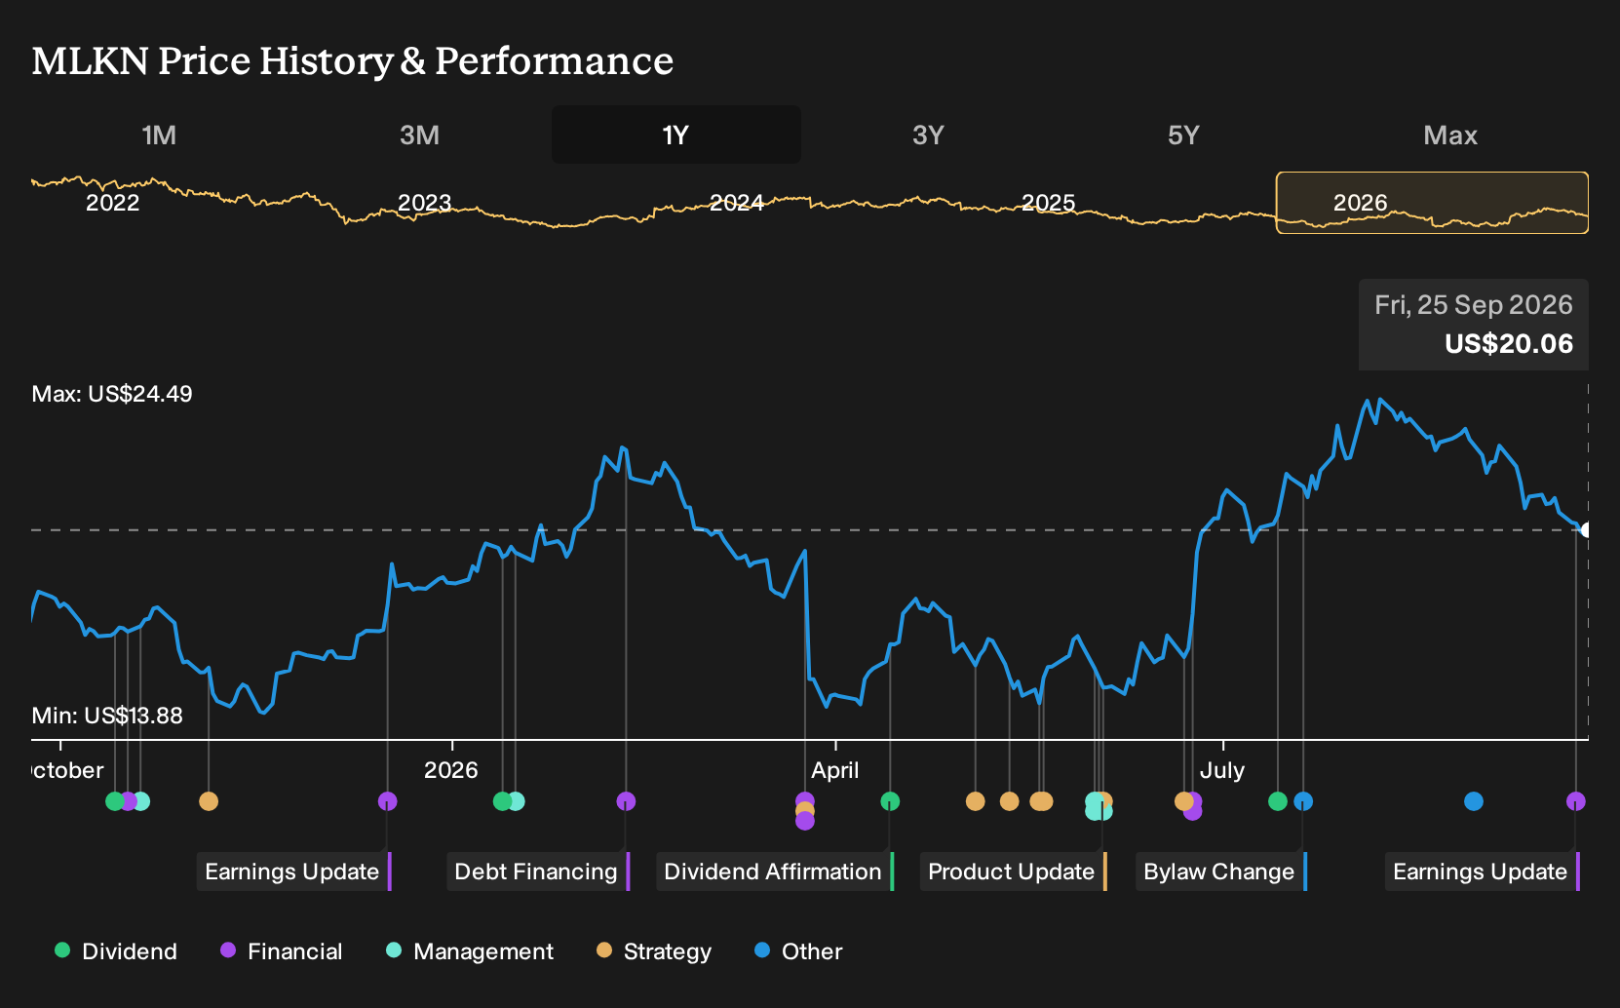Open the Debt Financing event label
1620x1008 pixels.
click(538, 872)
